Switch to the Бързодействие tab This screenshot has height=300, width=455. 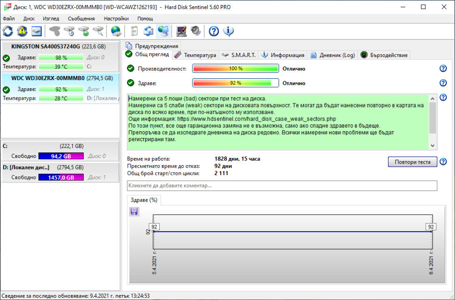pyautogui.click(x=384, y=55)
